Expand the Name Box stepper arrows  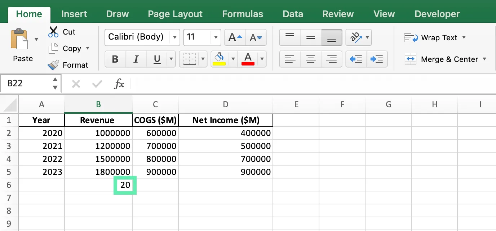[55, 83]
